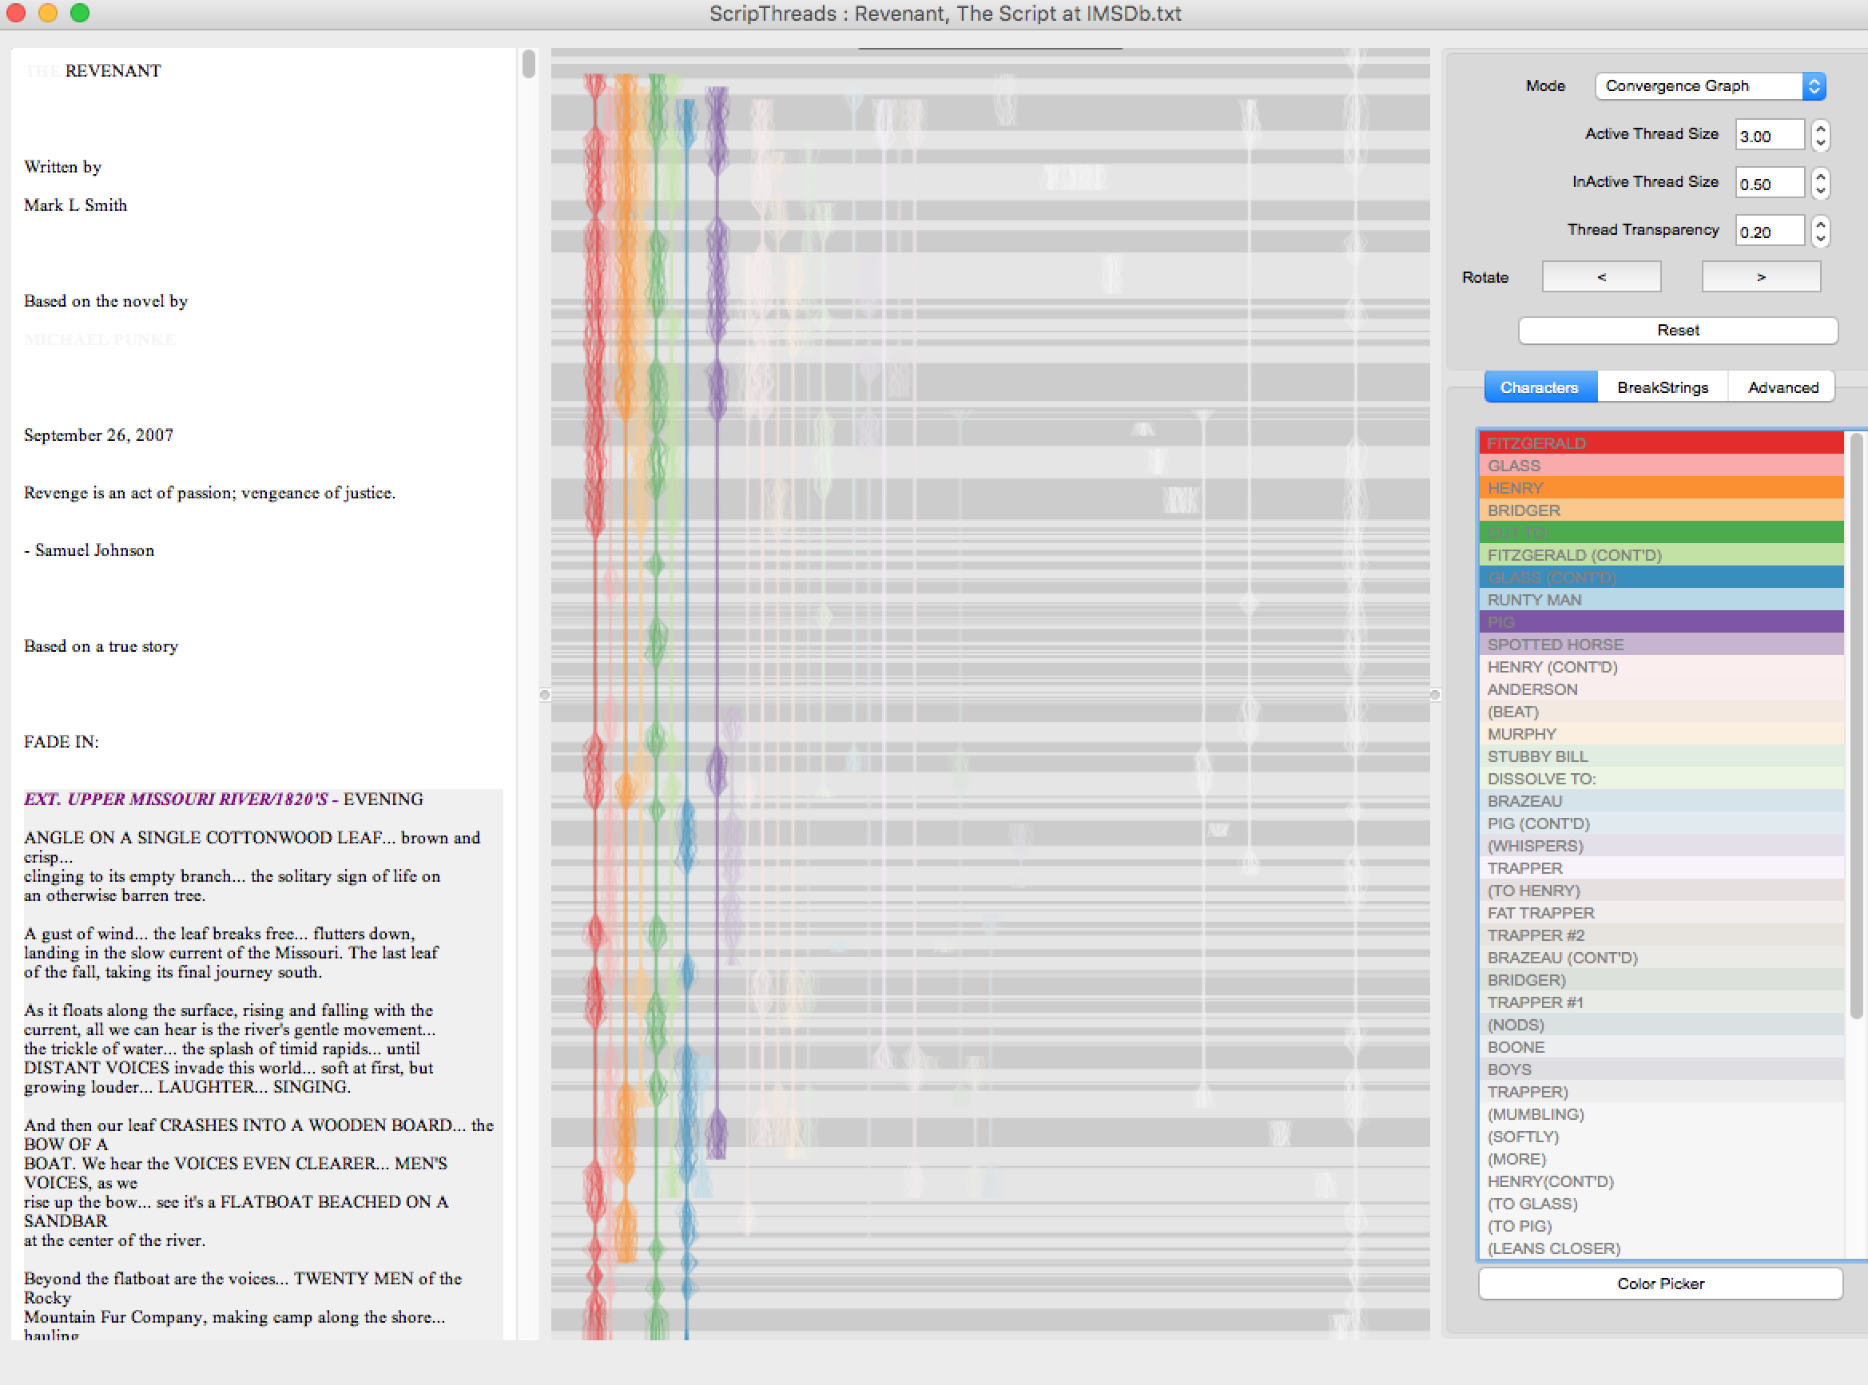1868x1385 pixels.
Task: Select (LEANS CLOSER) row
Action: click(x=1661, y=1248)
